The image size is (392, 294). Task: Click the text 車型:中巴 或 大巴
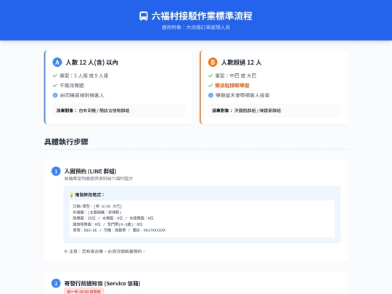[235, 75]
